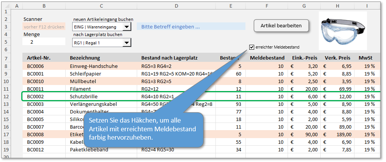This screenshot has height=162, width=386.
Task: Click the Artikel bearbeiten button
Action: tap(281, 25)
